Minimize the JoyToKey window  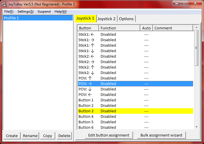pyautogui.click(x=176, y=3)
